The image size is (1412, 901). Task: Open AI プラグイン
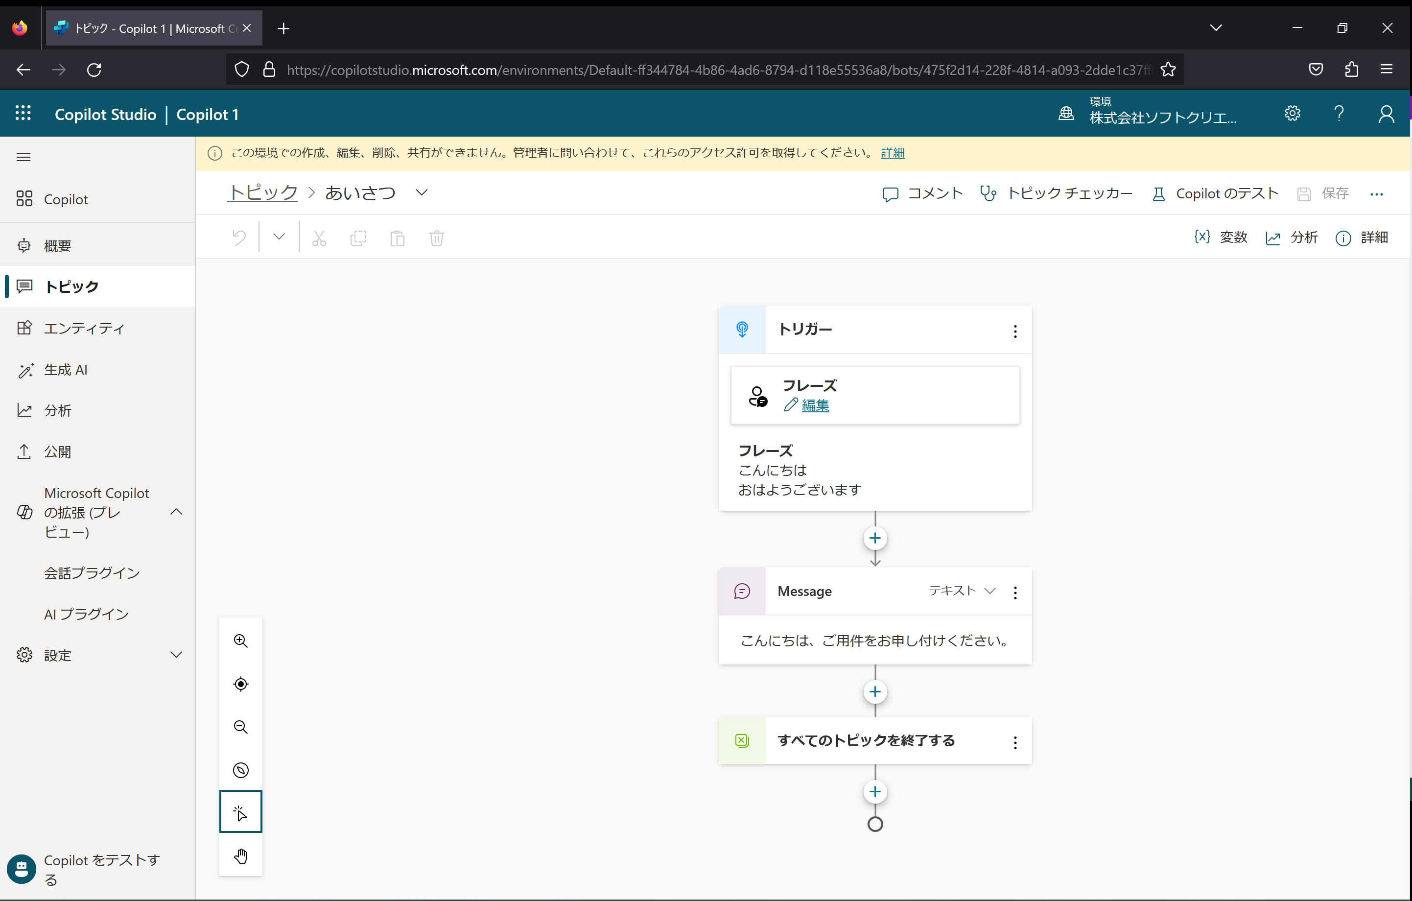click(86, 614)
